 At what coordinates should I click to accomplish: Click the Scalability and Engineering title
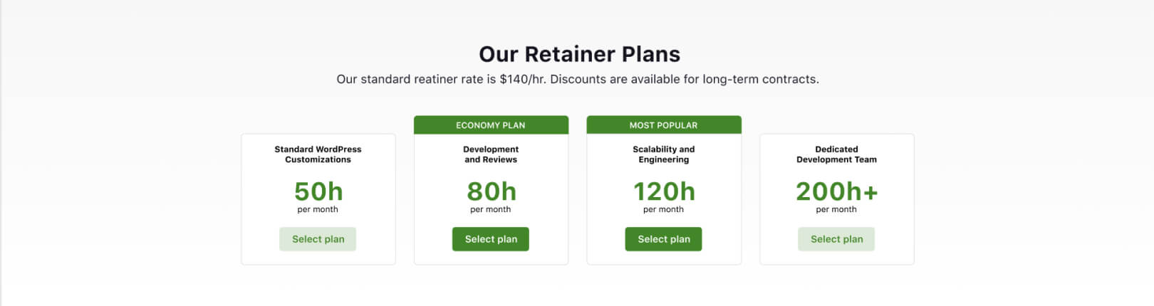point(663,154)
